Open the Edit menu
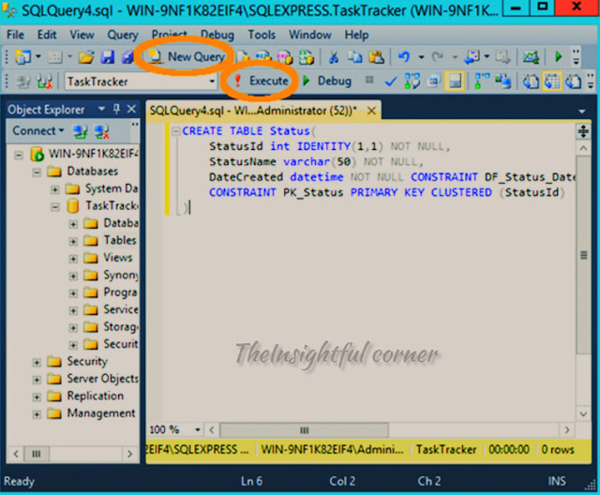The height and width of the screenshot is (495, 600). pyautogui.click(x=47, y=35)
